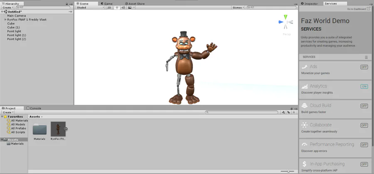Expand RynFox model asset arrow button

(x=66, y=129)
